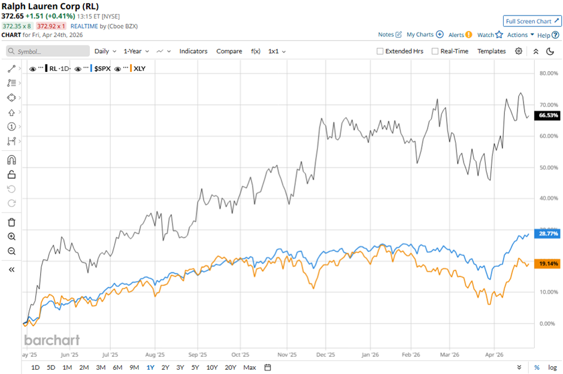Delete drawings with the trash icon

[11, 223]
